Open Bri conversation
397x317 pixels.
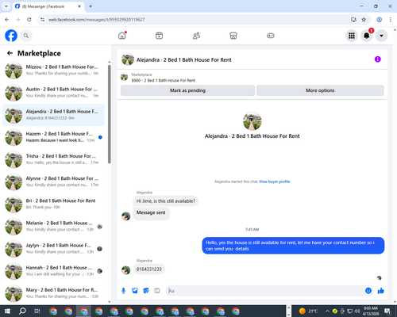coord(53,204)
